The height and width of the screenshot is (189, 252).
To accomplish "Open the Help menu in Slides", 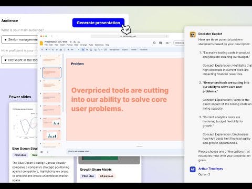I will tap(107, 45).
